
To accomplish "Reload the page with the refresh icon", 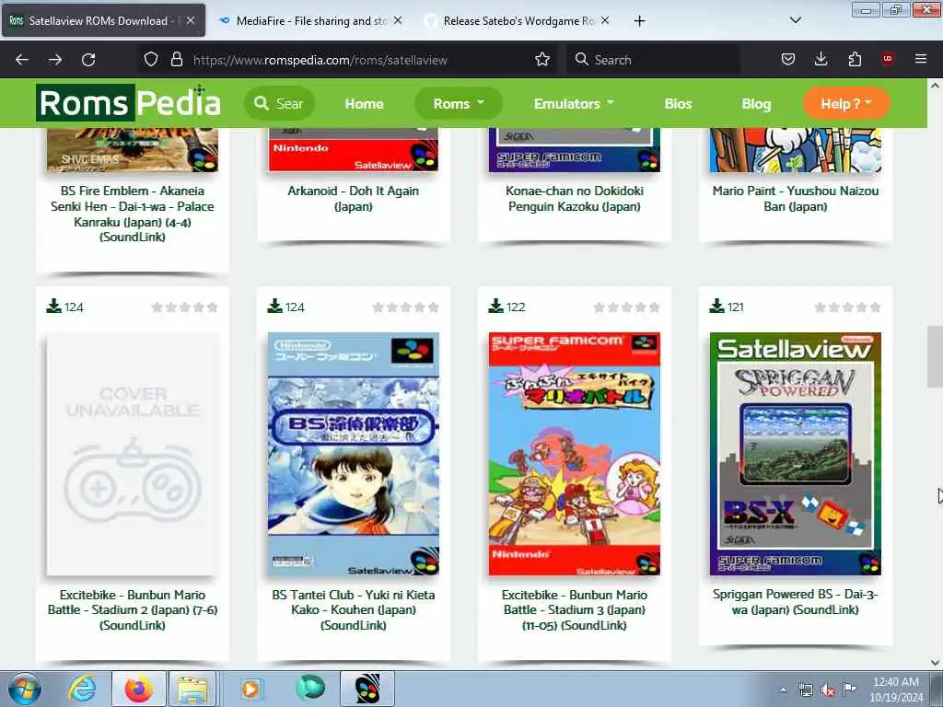I will pyautogui.click(x=88, y=60).
